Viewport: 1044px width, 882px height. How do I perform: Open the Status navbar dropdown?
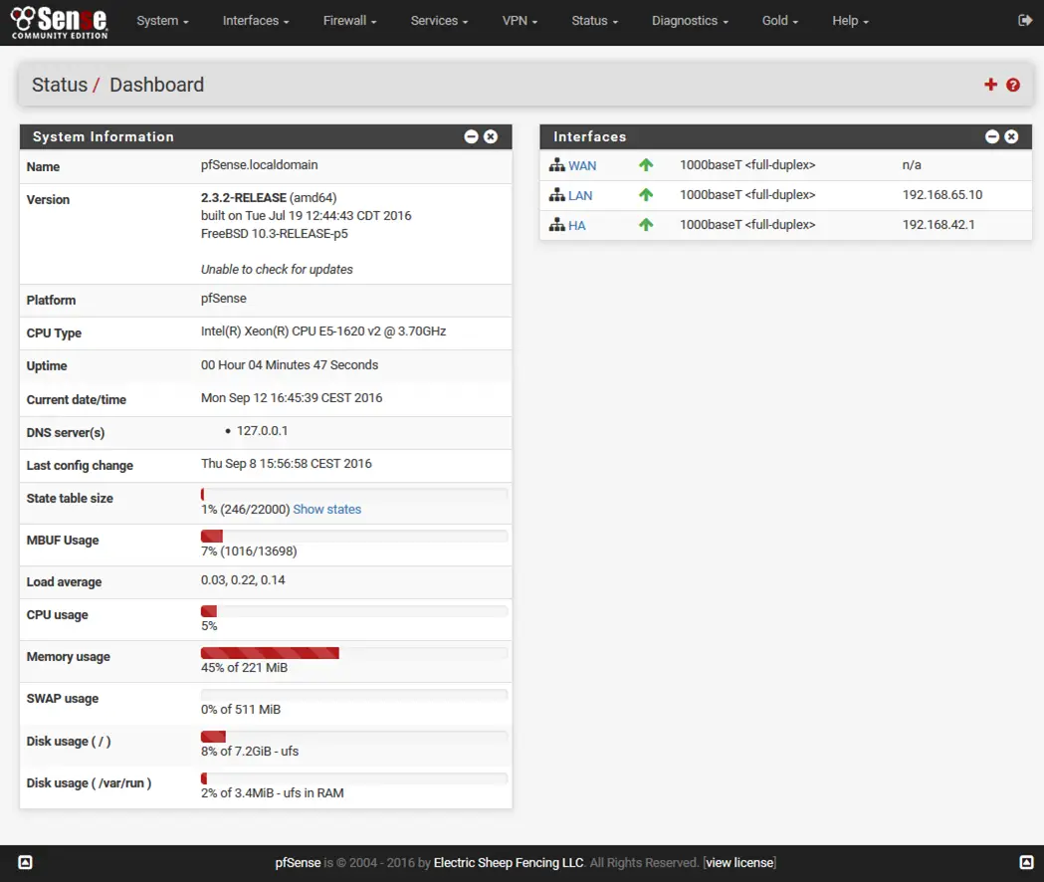coord(594,21)
